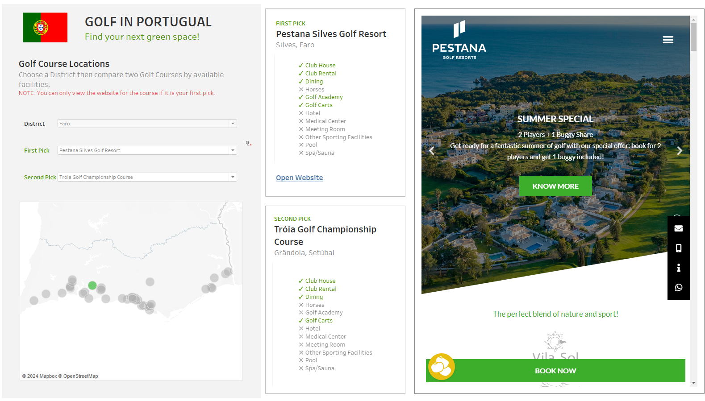
Task: Click 'Horses' in First Pick list
Action: pos(315,89)
